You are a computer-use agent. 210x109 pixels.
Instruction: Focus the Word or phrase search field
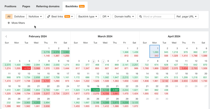156,17
